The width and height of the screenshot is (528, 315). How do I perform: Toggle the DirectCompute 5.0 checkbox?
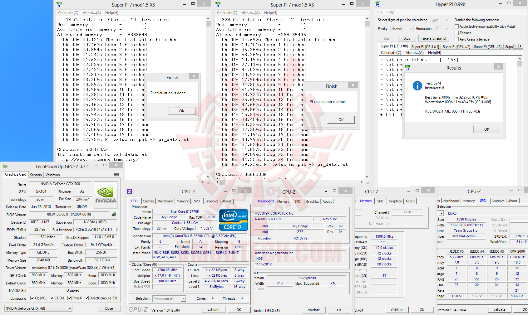(x=87, y=298)
